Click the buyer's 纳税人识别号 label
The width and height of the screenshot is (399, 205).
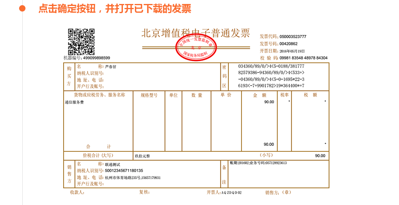pyautogui.click(x=90, y=73)
